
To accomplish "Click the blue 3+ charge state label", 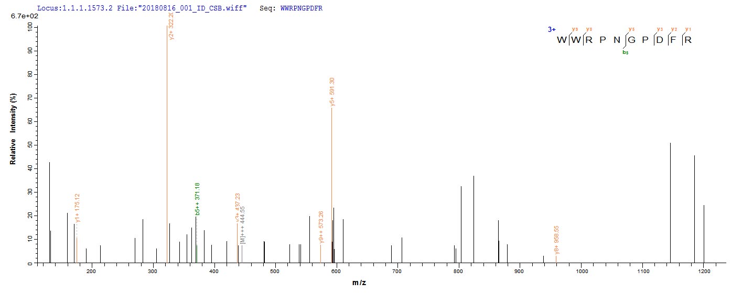I will 552,30.
